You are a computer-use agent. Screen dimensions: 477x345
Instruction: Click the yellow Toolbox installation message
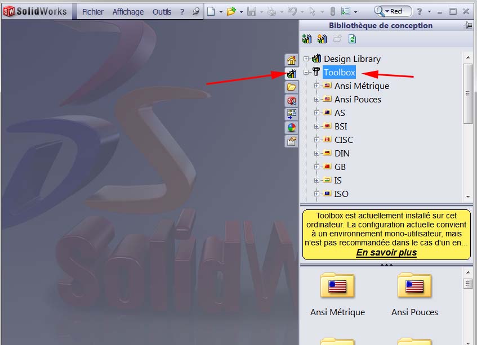386,235
